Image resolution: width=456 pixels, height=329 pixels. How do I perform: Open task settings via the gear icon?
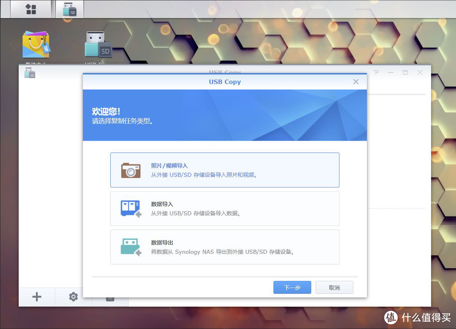tap(73, 297)
